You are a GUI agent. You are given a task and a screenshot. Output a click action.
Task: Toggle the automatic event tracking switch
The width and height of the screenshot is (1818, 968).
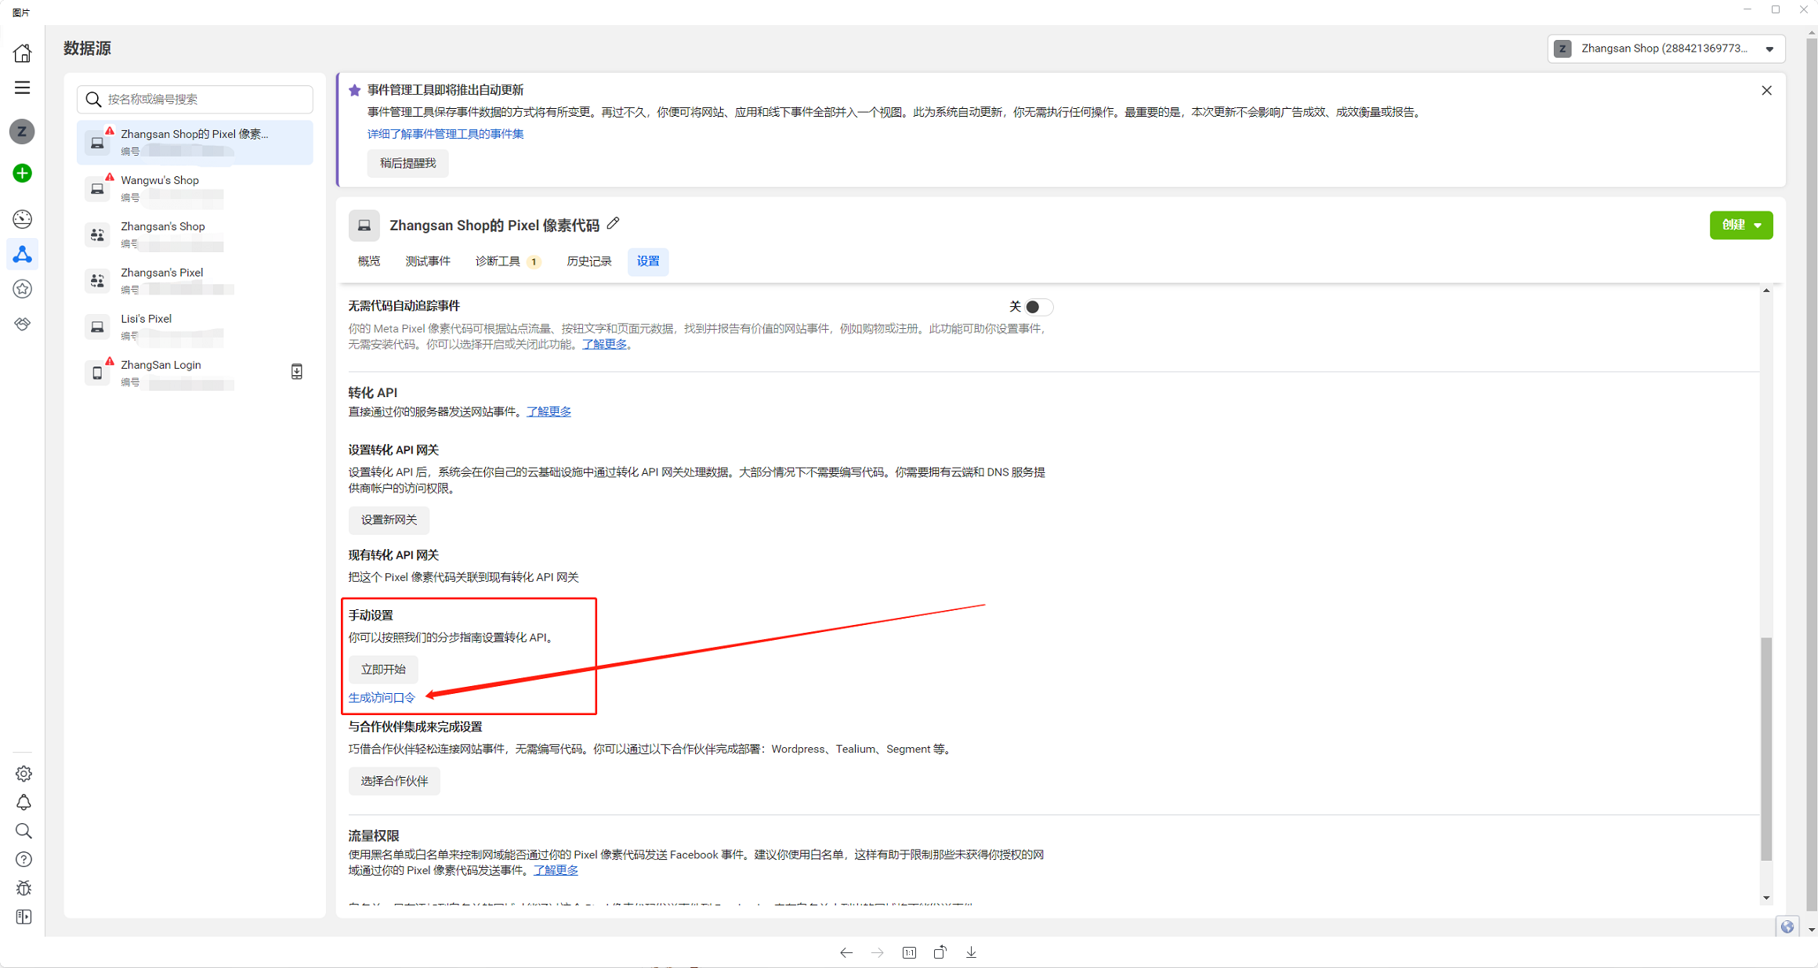(x=1039, y=307)
